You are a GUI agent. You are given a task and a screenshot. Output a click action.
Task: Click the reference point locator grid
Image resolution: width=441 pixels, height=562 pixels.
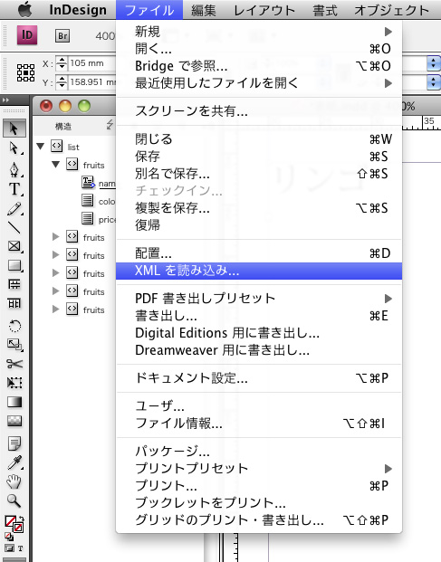coord(26,72)
